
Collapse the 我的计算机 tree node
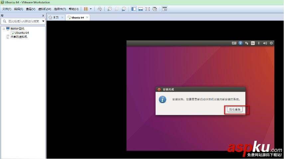tap(4, 29)
